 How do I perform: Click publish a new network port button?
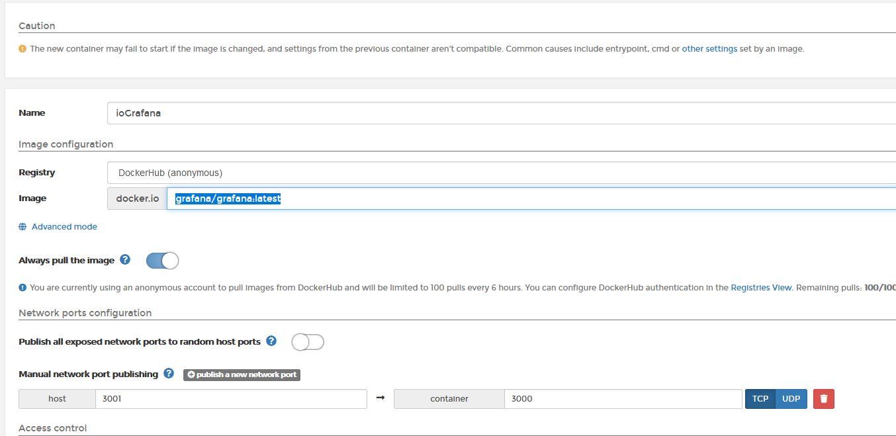click(x=242, y=374)
